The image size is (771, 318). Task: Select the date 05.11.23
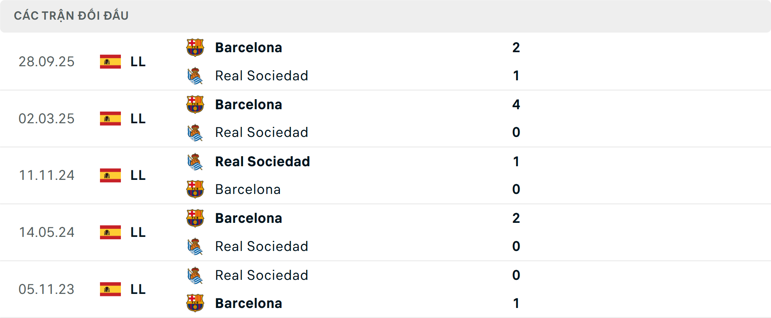coord(47,289)
